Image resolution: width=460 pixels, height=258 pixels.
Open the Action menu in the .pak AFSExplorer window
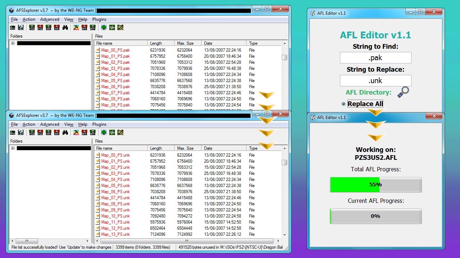pos(29,19)
